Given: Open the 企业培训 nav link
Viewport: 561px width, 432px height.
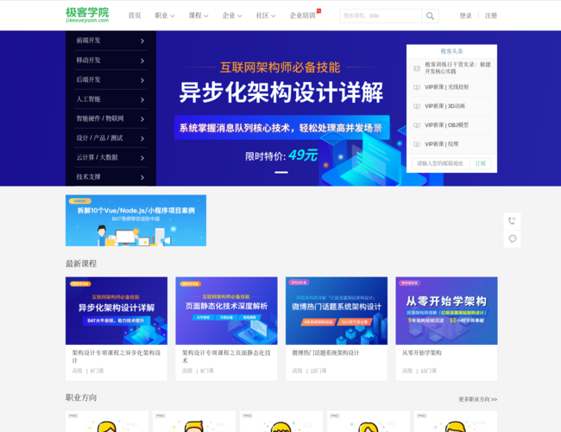Looking at the screenshot, I should click(x=302, y=16).
